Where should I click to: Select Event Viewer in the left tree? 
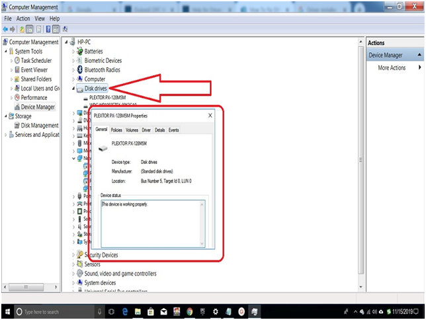tap(34, 70)
